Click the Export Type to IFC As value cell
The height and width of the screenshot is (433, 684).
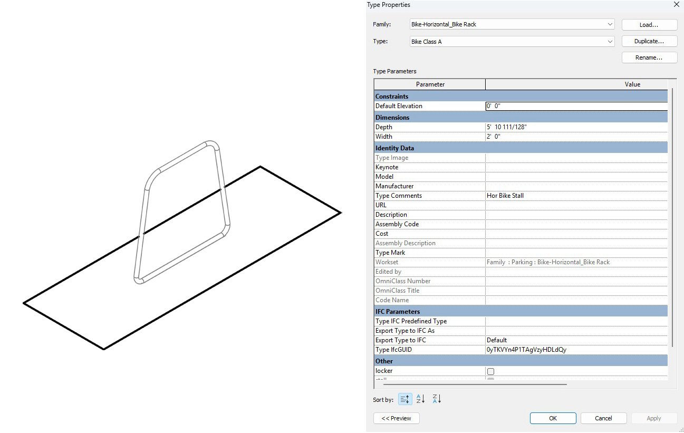coord(576,331)
